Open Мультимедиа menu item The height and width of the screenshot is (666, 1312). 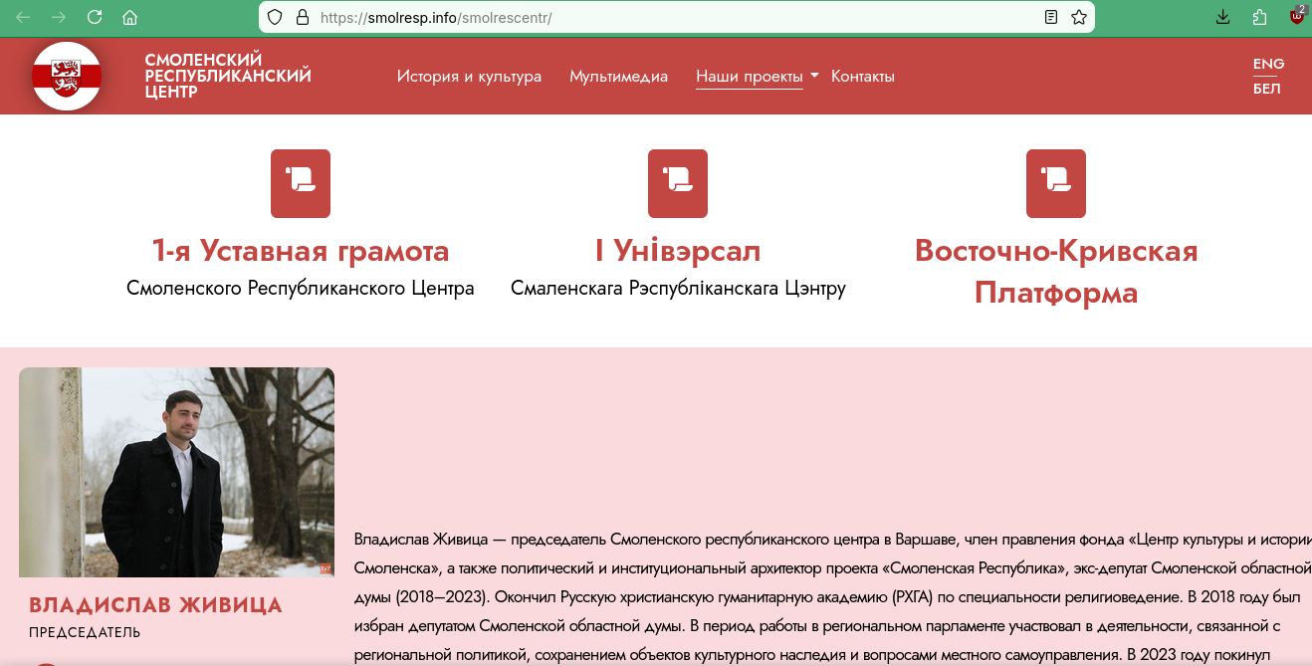618,77
